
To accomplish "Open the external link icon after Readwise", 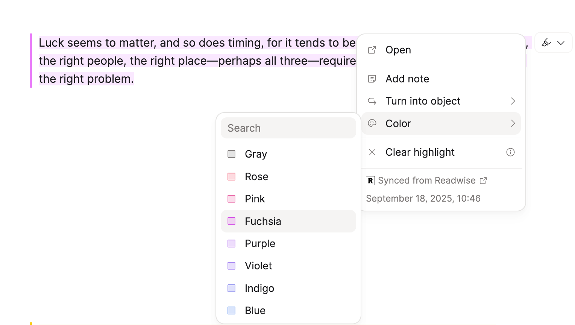I will 483,181.
